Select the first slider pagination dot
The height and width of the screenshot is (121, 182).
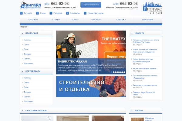(x=112, y=72)
